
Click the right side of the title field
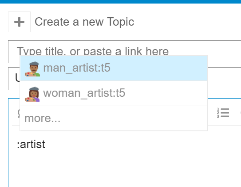pyautogui.click(x=224, y=52)
